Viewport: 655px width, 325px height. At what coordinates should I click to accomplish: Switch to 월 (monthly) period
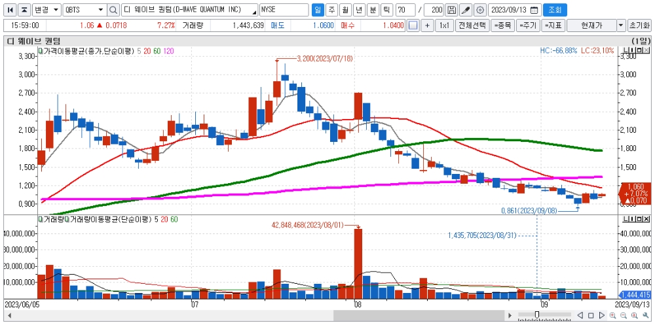[345, 10]
